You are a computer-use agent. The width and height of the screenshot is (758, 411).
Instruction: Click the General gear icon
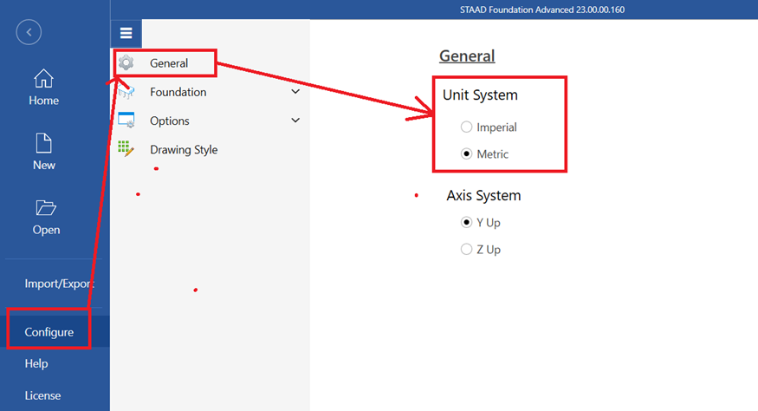[126, 62]
